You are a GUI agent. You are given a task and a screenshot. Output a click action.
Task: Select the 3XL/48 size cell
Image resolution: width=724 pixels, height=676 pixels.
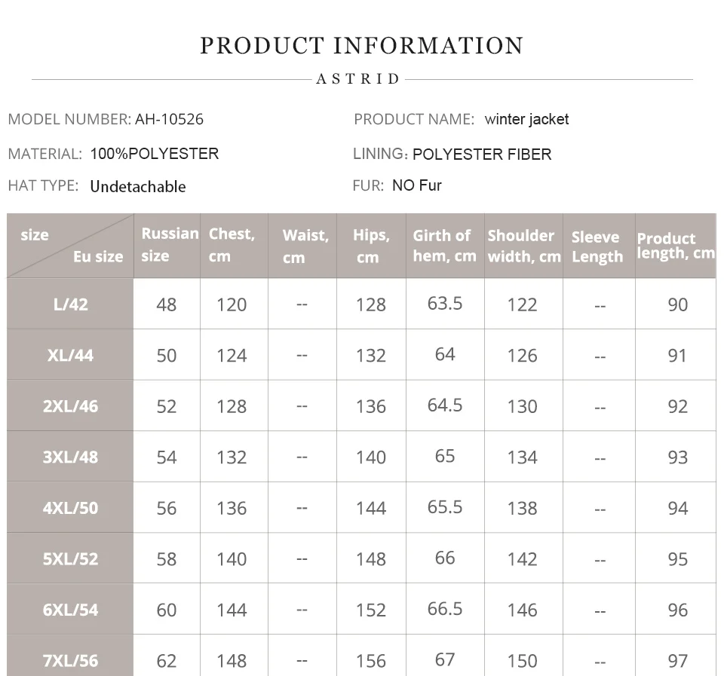pos(70,457)
